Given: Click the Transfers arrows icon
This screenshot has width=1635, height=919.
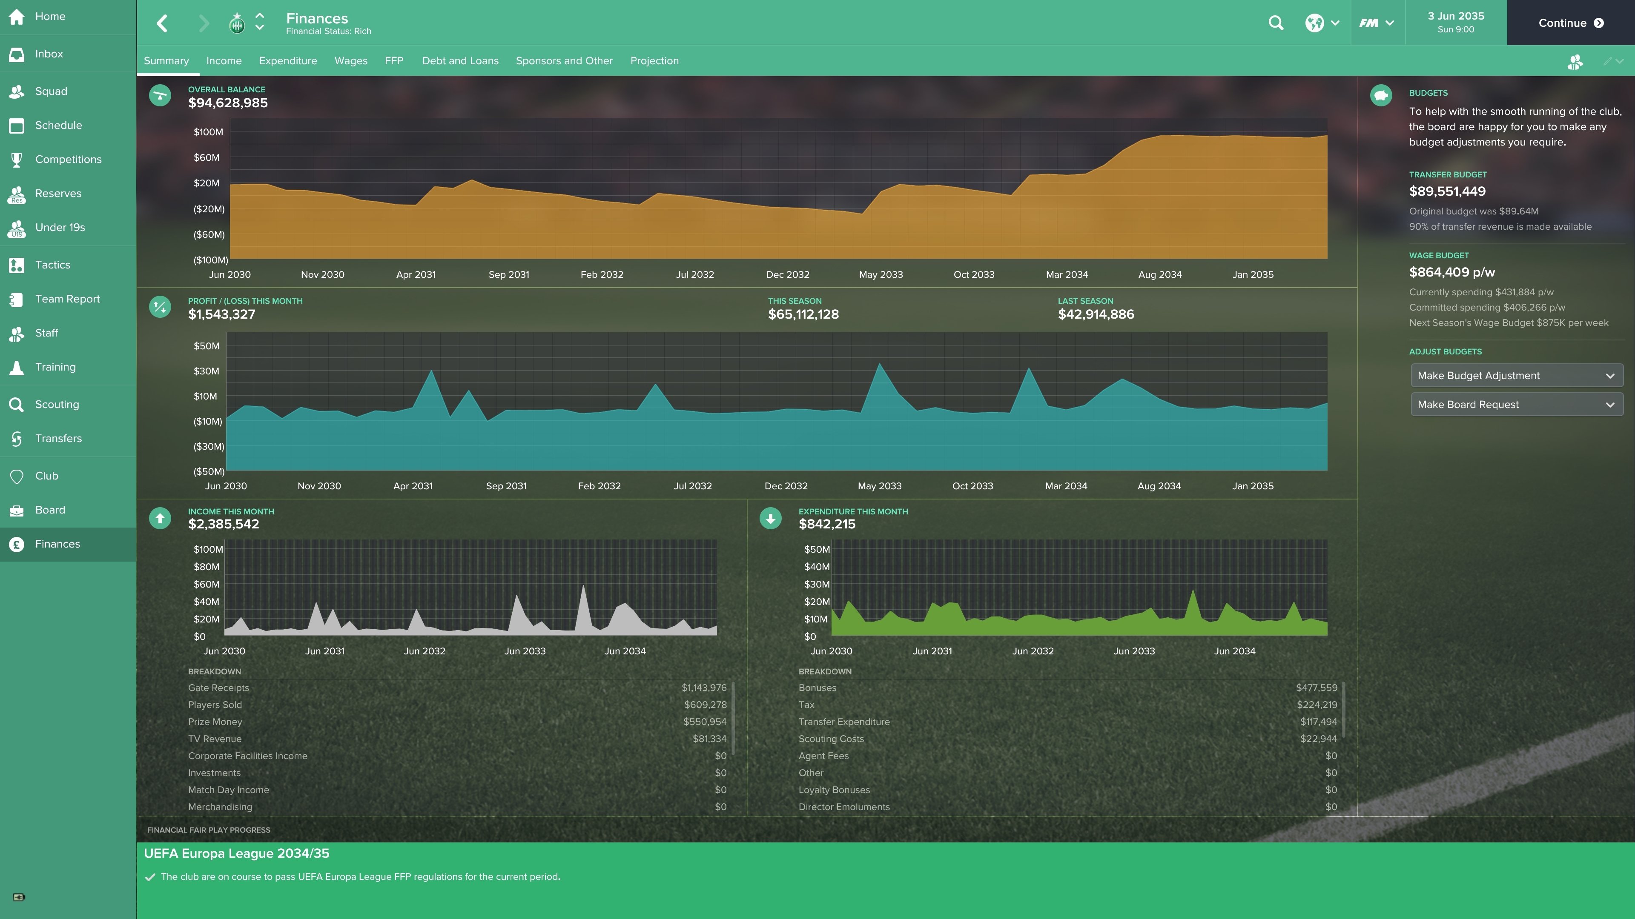Looking at the screenshot, I should (17, 439).
